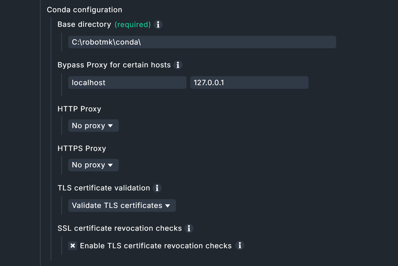
Task: Show help for TLS certificate validation
Action: pyautogui.click(x=157, y=188)
